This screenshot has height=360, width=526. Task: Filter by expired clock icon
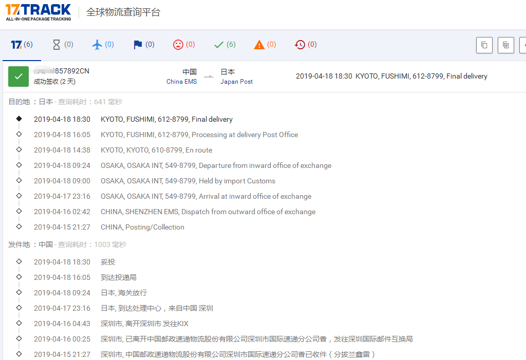(x=306, y=45)
